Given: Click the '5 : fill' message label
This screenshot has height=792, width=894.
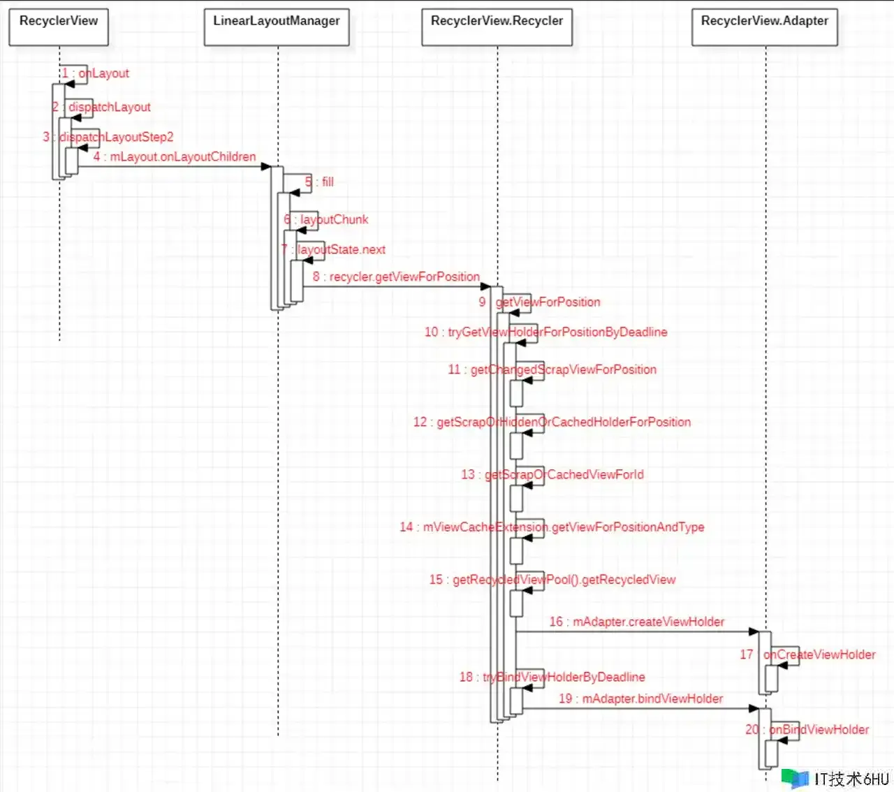Looking at the screenshot, I should [319, 182].
